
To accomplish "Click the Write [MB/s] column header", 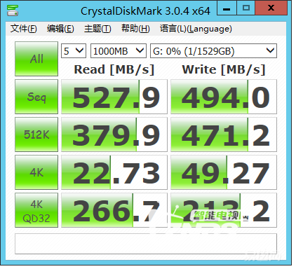I will point(224,69).
